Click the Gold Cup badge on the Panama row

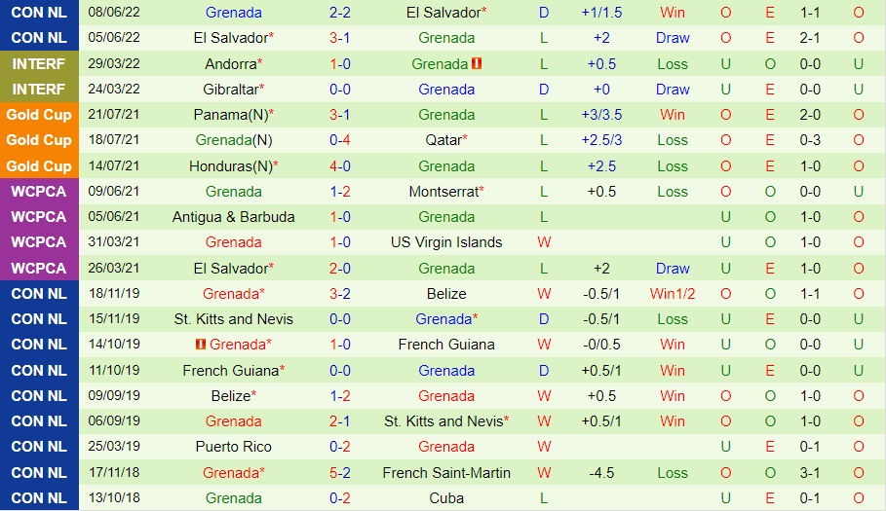pyautogui.click(x=39, y=115)
